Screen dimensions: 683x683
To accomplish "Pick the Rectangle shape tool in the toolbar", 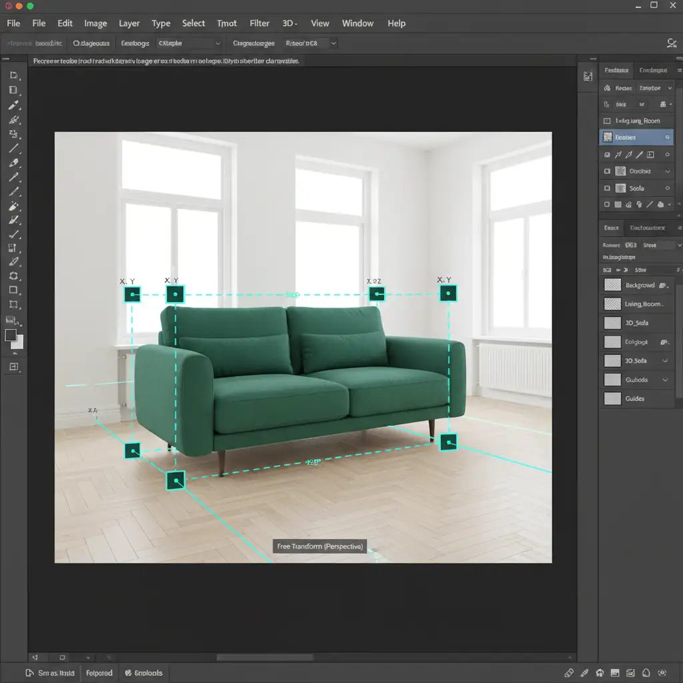I will 13,290.
